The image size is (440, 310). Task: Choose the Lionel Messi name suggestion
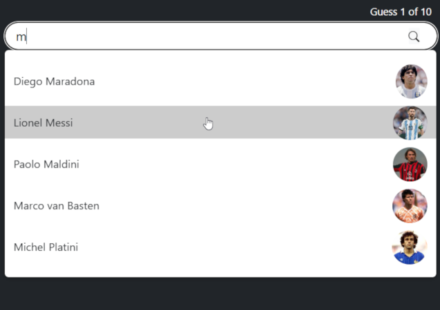pyautogui.click(x=44, y=123)
